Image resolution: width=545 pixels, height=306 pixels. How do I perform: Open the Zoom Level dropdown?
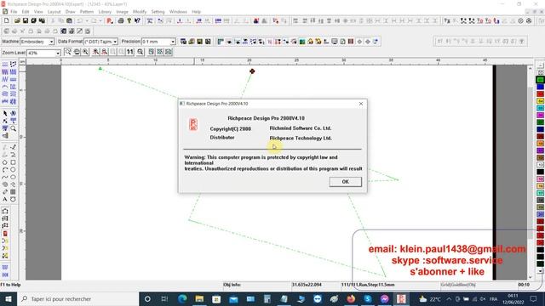click(x=58, y=53)
